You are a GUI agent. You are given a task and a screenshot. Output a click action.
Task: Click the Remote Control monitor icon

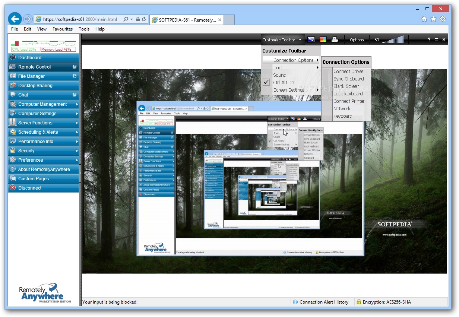(x=13, y=67)
